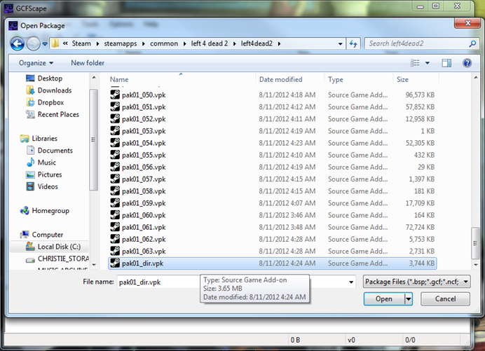Image resolution: width=485 pixels, height=351 pixels.
Task: Select file pak01_055.vpk icon
Action: tap(115, 155)
